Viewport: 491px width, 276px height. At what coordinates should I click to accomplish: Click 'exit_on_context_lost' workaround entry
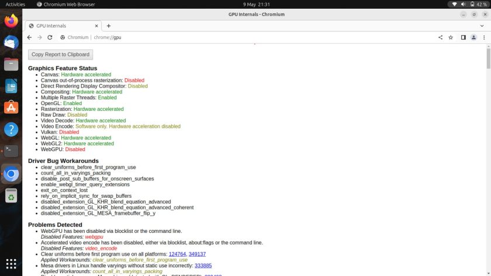pyautogui.click(x=64, y=190)
